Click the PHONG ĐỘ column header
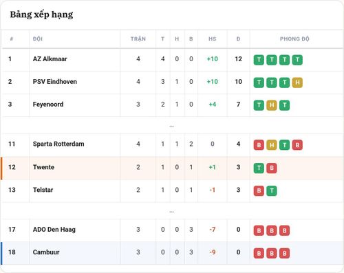The height and width of the screenshot is (273, 344). pyautogui.click(x=294, y=39)
